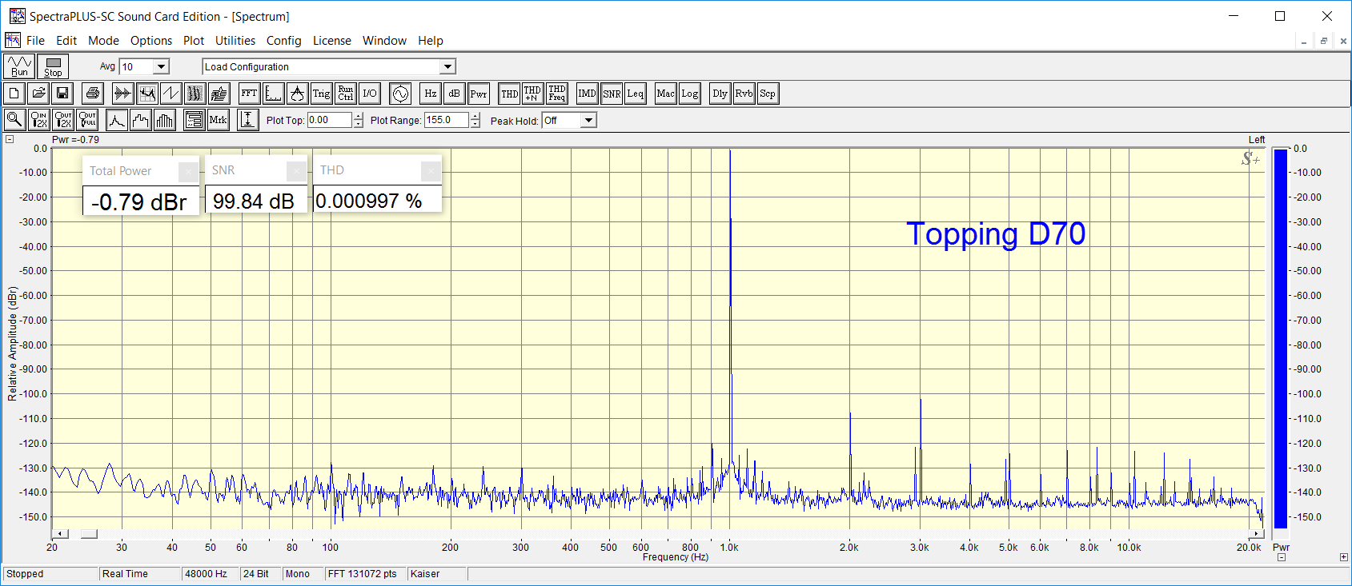Open the Load Configuration dropdown

click(x=447, y=67)
